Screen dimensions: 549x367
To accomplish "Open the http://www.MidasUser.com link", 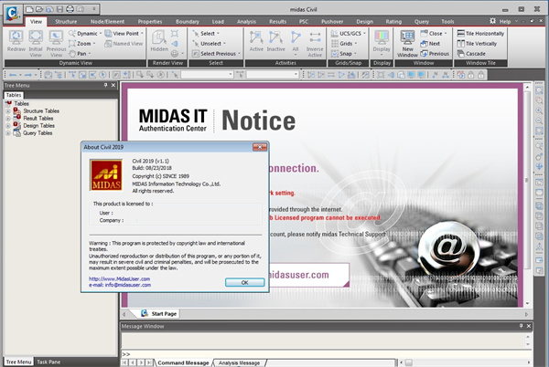I will click(119, 279).
